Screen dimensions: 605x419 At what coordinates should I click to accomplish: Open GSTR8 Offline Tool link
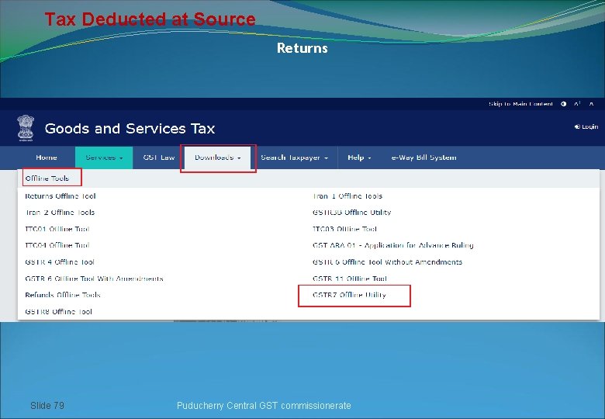pos(59,312)
